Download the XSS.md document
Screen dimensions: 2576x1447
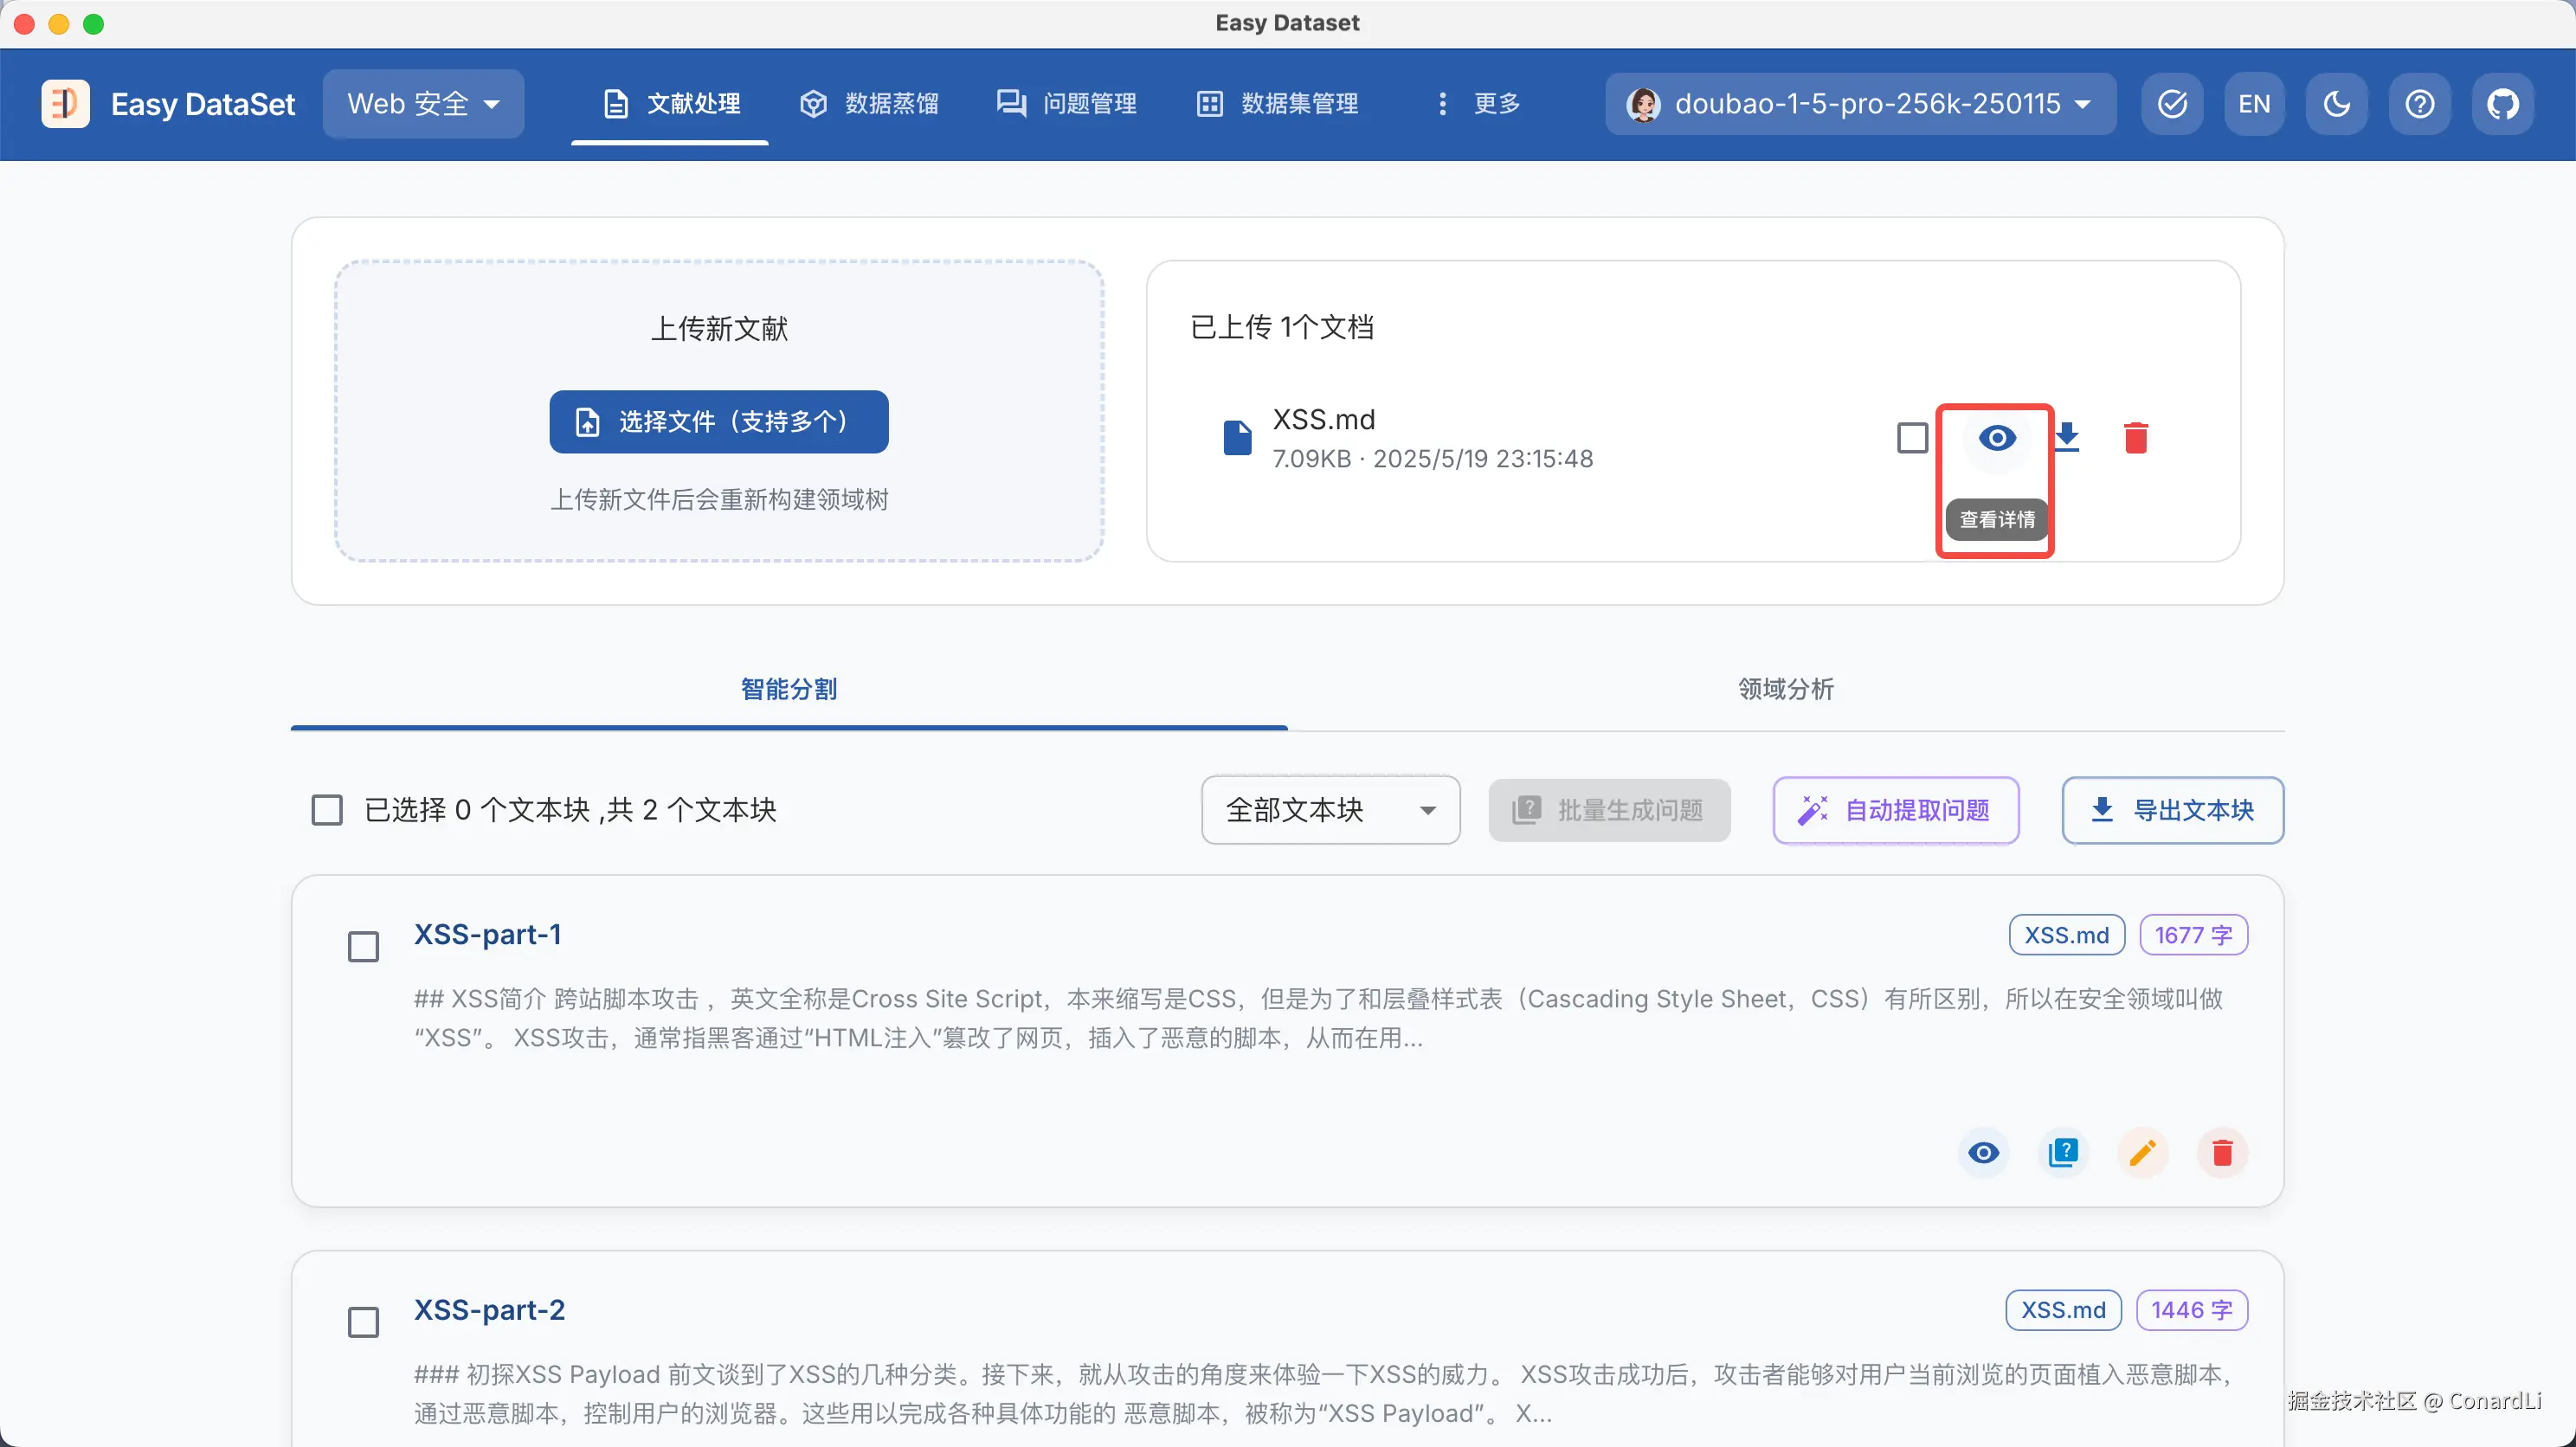[2067, 438]
